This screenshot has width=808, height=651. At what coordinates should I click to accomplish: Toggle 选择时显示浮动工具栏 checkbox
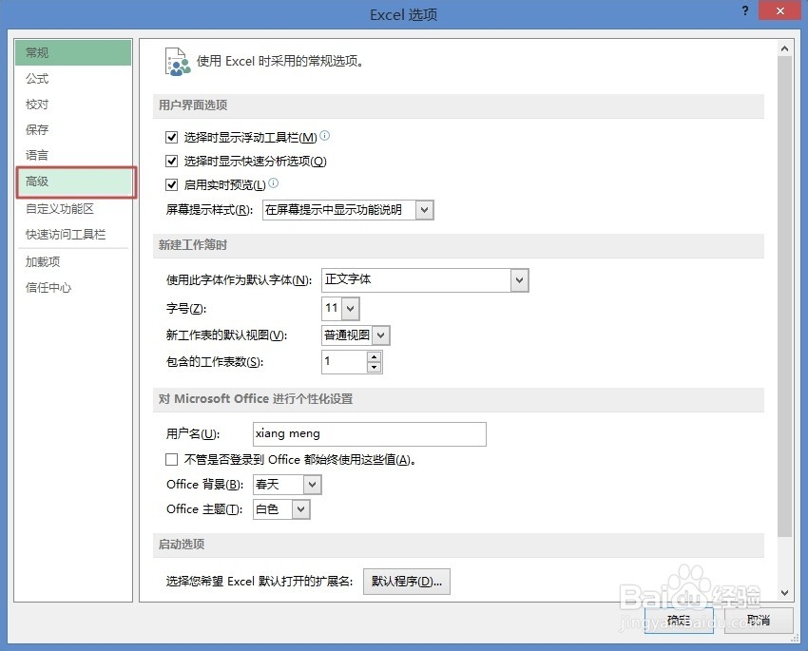point(172,137)
